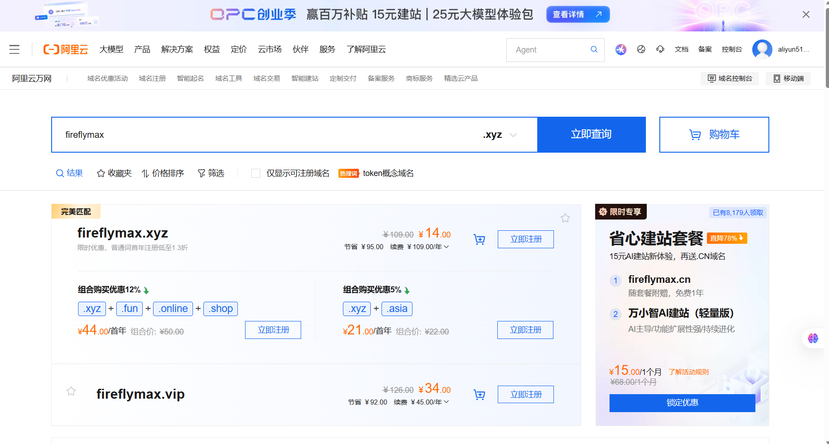Expand the .xyz domain suffix dropdown
Screen dimensions: 829x444
click(500, 135)
